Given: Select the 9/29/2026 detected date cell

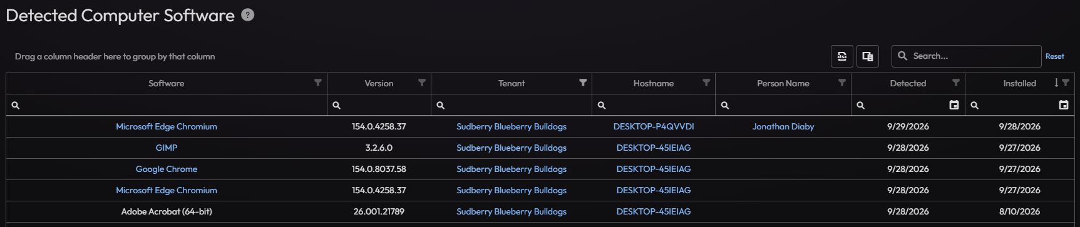Looking at the screenshot, I should [x=908, y=126].
